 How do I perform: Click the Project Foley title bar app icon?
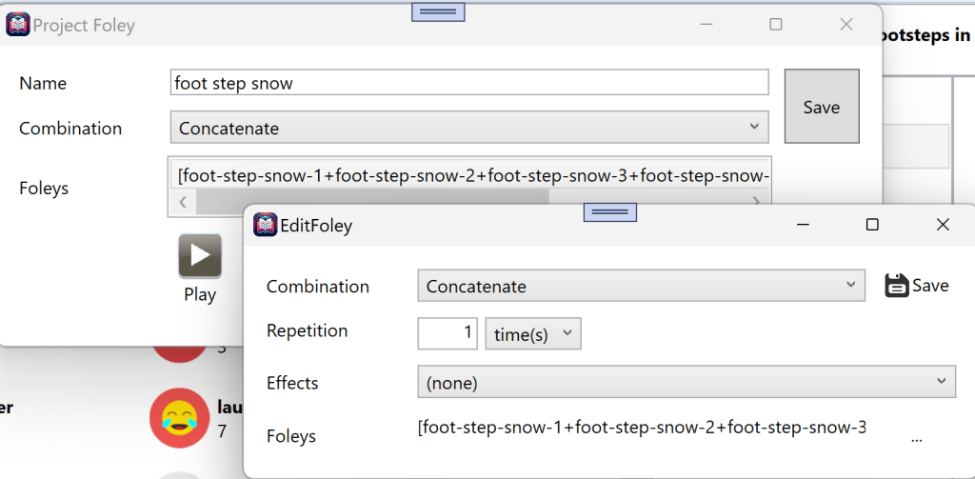click(x=18, y=25)
